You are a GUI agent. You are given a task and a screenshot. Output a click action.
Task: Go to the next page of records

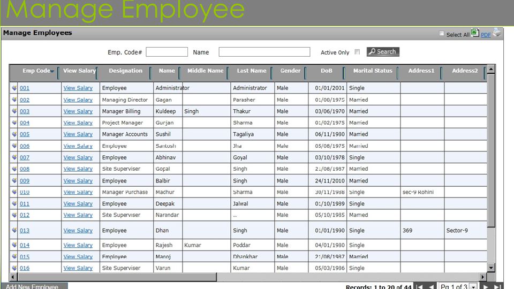coord(486,287)
